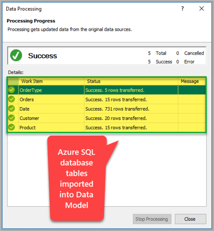Click the green check icon beside Customer
Image resolution: width=214 pixels, height=231 pixels.
[x=11, y=118]
